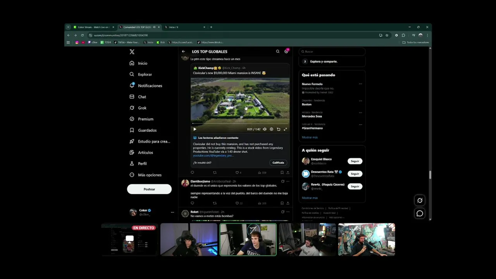Click the video loop/repost icon beside settings

point(278,129)
